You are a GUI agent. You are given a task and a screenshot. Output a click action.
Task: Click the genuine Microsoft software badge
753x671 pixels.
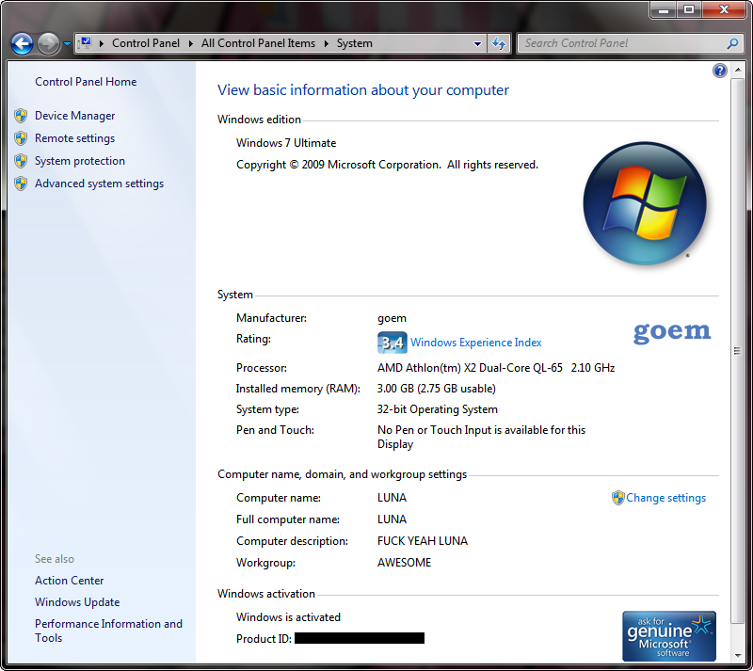coord(668,635)
